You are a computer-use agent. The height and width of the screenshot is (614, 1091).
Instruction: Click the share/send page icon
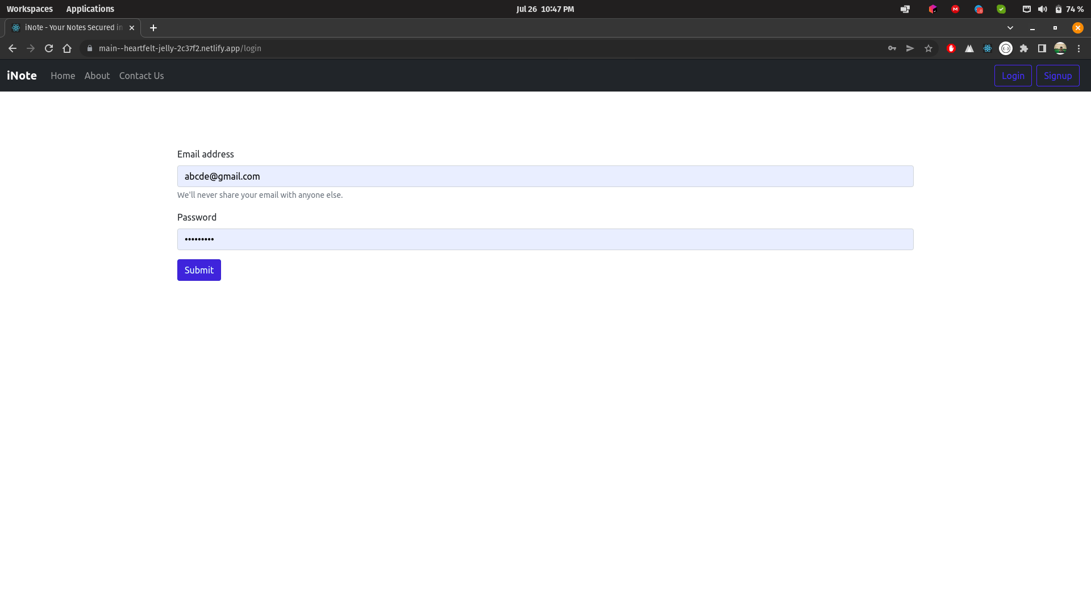pyautogui.click(x=910, y=48)
